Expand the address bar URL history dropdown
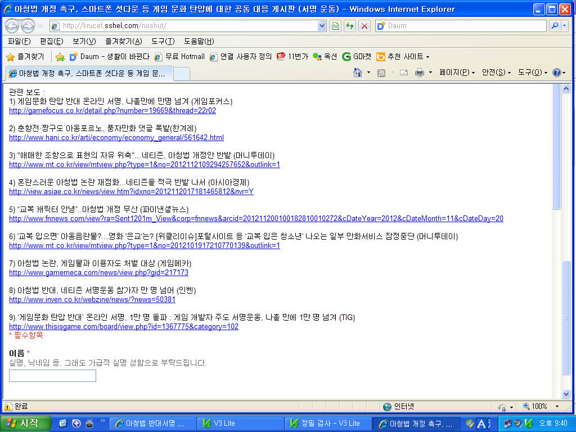The height and width of the screenshot is (432, 576). point(322,26)
